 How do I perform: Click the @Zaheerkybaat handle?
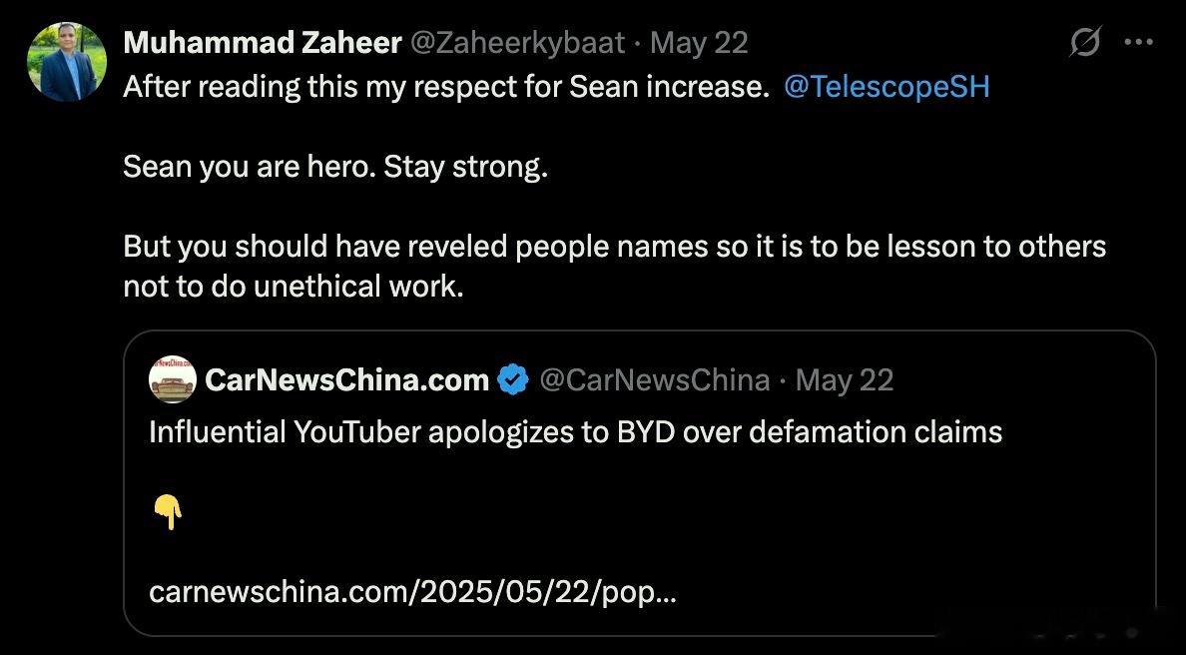tap(517, 43)
